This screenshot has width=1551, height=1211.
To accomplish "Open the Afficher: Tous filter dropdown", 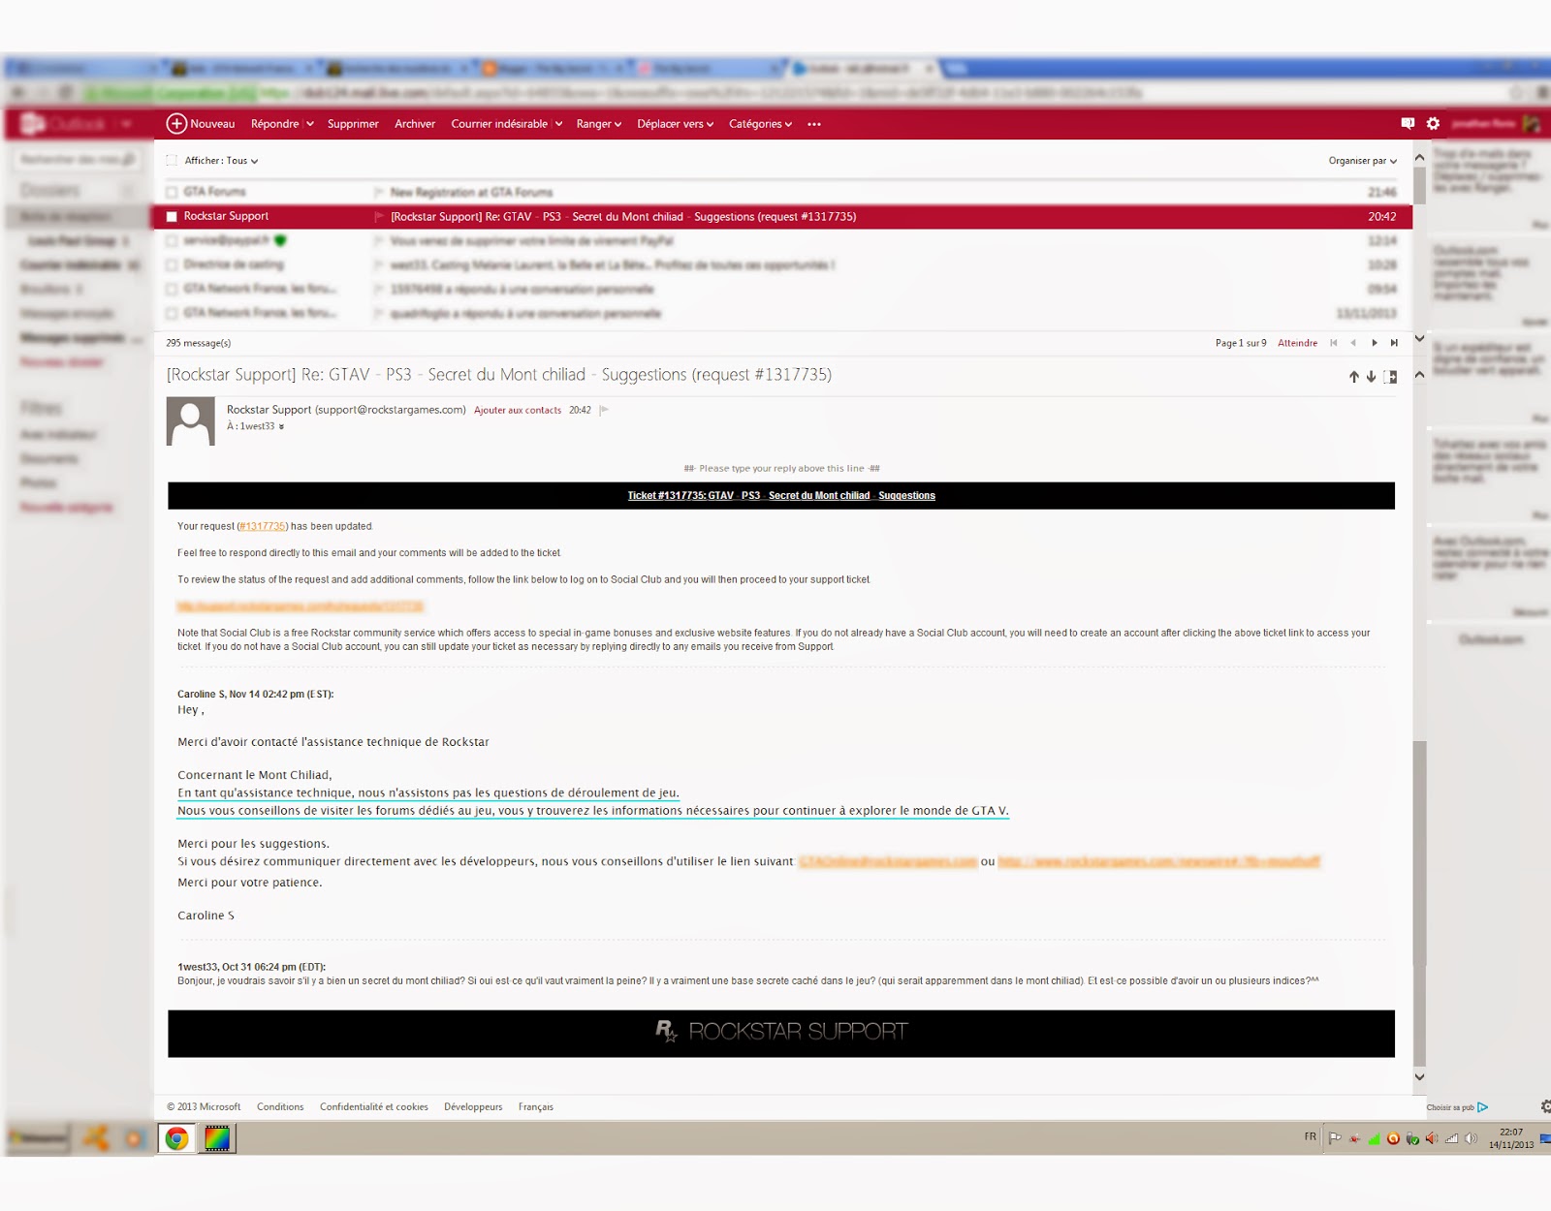I will tap(222, 161).
